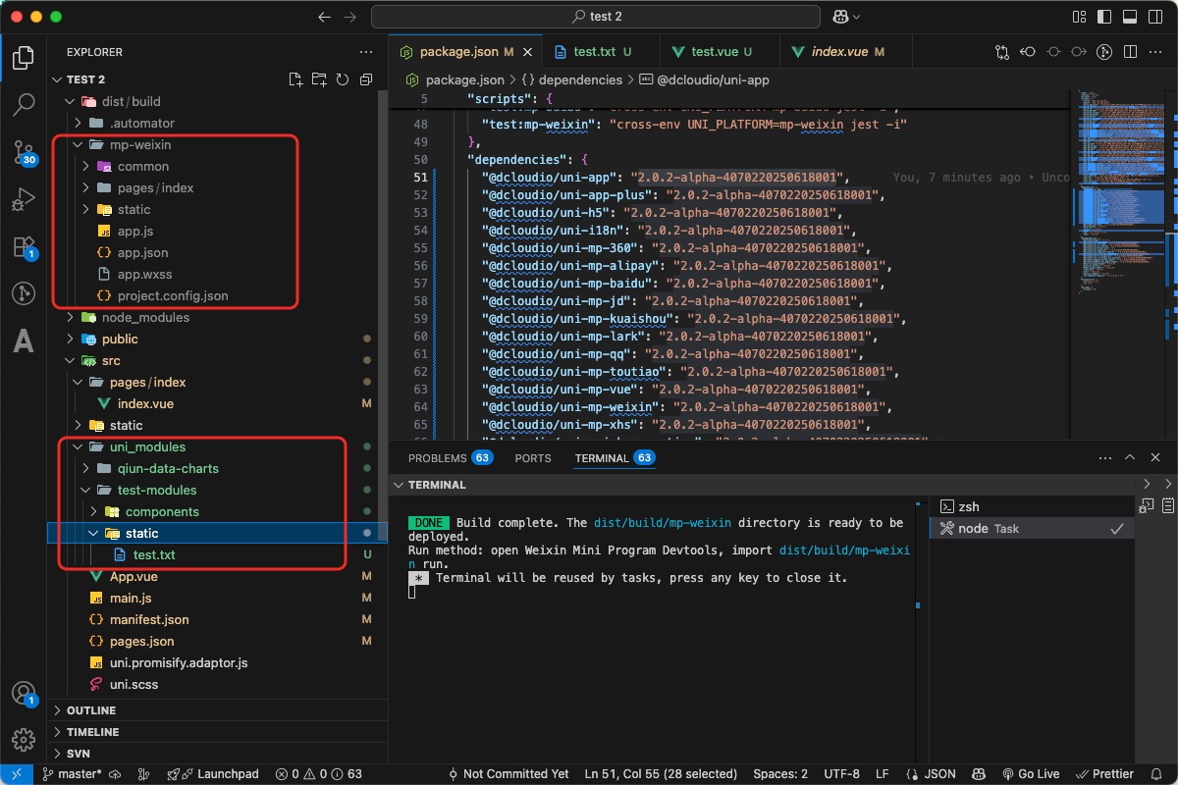Image resolution: width=1178 pixels, height=785 pixels.
Task: Switch to the test.vue editor tab
Action: [x=721, y=52]
